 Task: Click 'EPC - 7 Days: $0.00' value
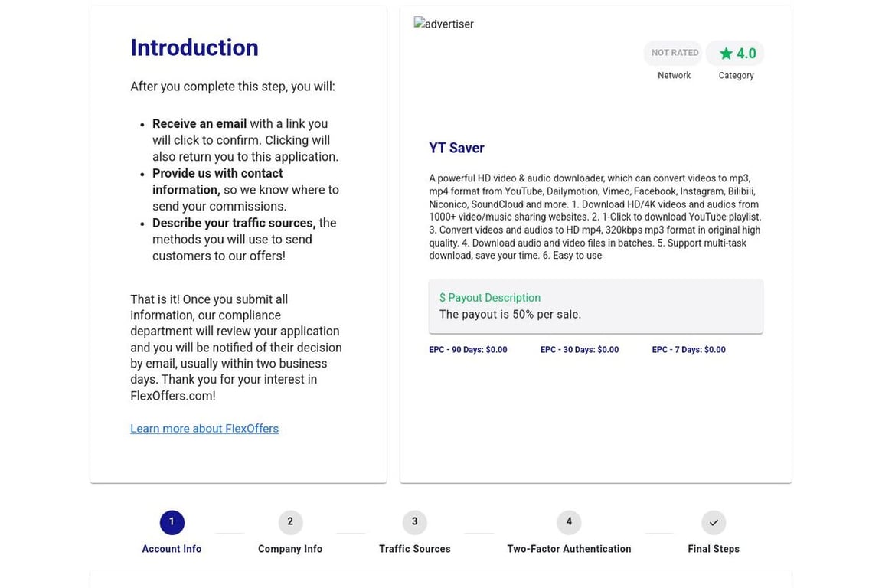coord(688,349)
